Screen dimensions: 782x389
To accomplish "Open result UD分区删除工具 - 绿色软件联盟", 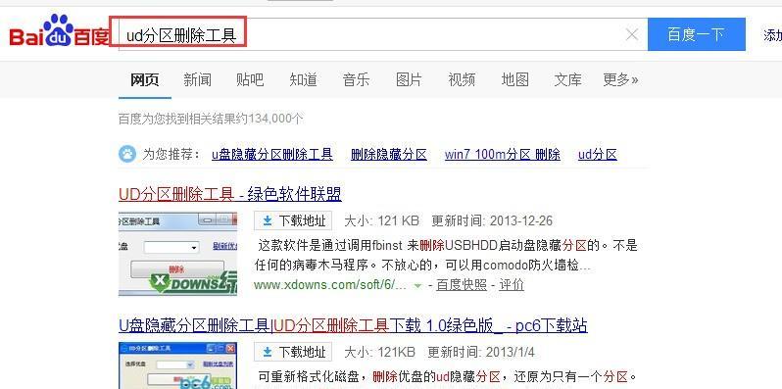I will pyautogui.click(x=230, y=194).
